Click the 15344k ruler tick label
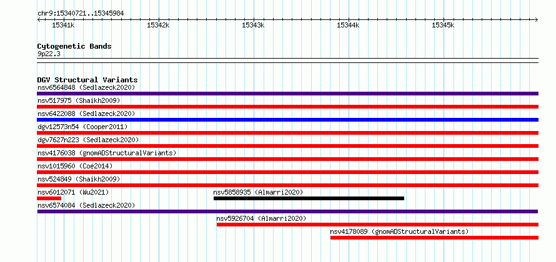 [x=348, y=25]
